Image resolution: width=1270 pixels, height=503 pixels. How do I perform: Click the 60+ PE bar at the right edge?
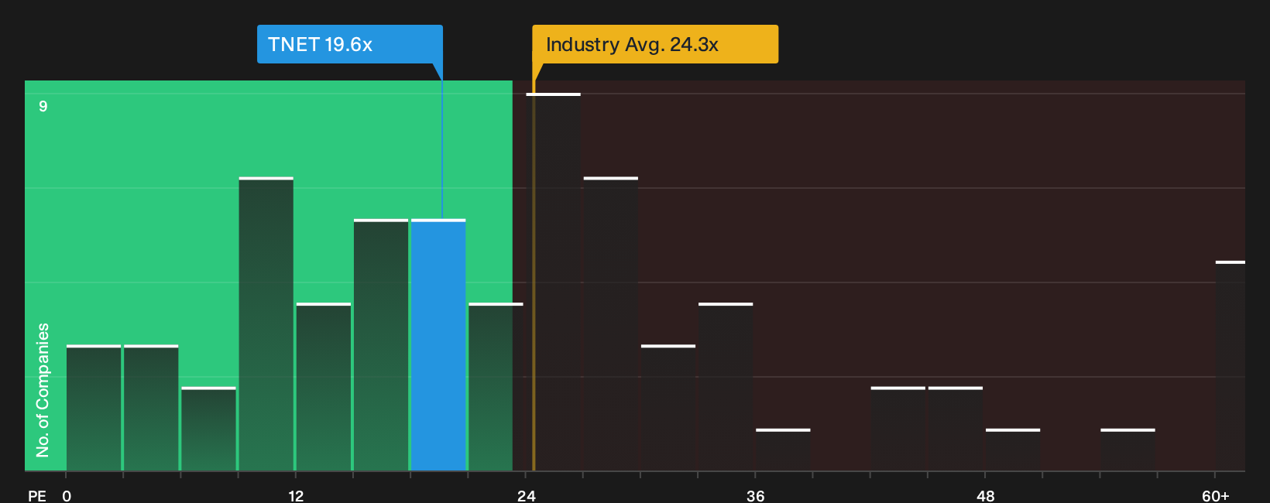point(1231,366)
